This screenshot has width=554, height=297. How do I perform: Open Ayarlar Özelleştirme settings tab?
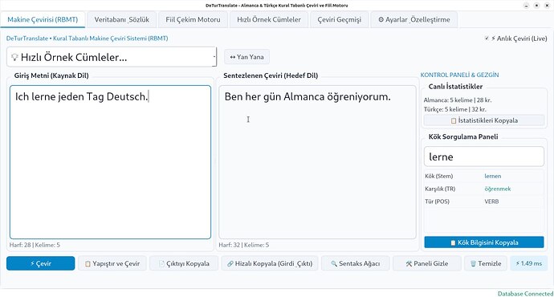point(414,20)
